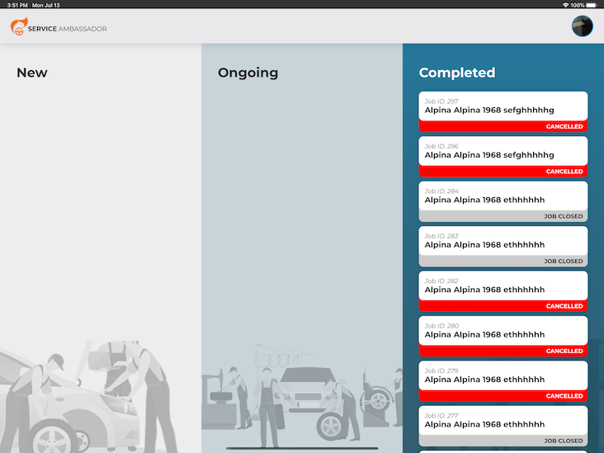View Job ID 280 details
604x453 pixels.
(x=503, y=336)
